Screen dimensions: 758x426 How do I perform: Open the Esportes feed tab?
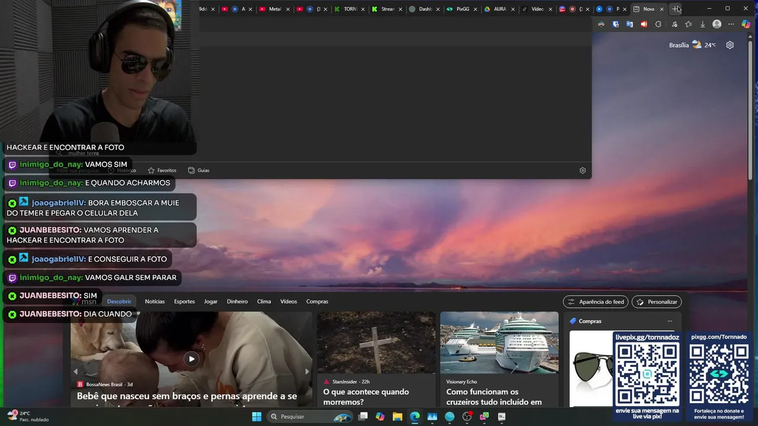(x=184, y=301)
